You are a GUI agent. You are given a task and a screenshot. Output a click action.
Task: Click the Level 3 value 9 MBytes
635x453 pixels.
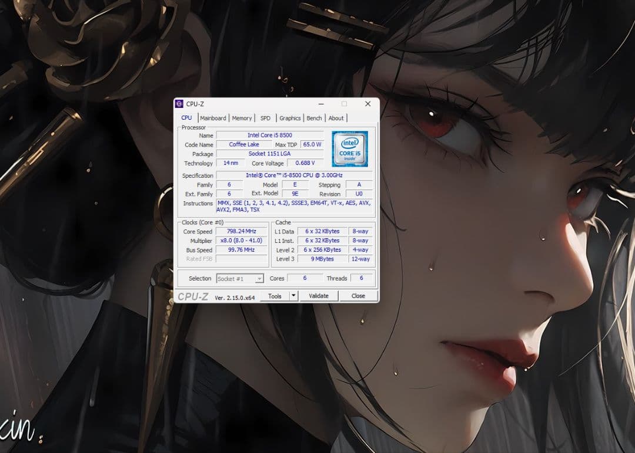322,259
